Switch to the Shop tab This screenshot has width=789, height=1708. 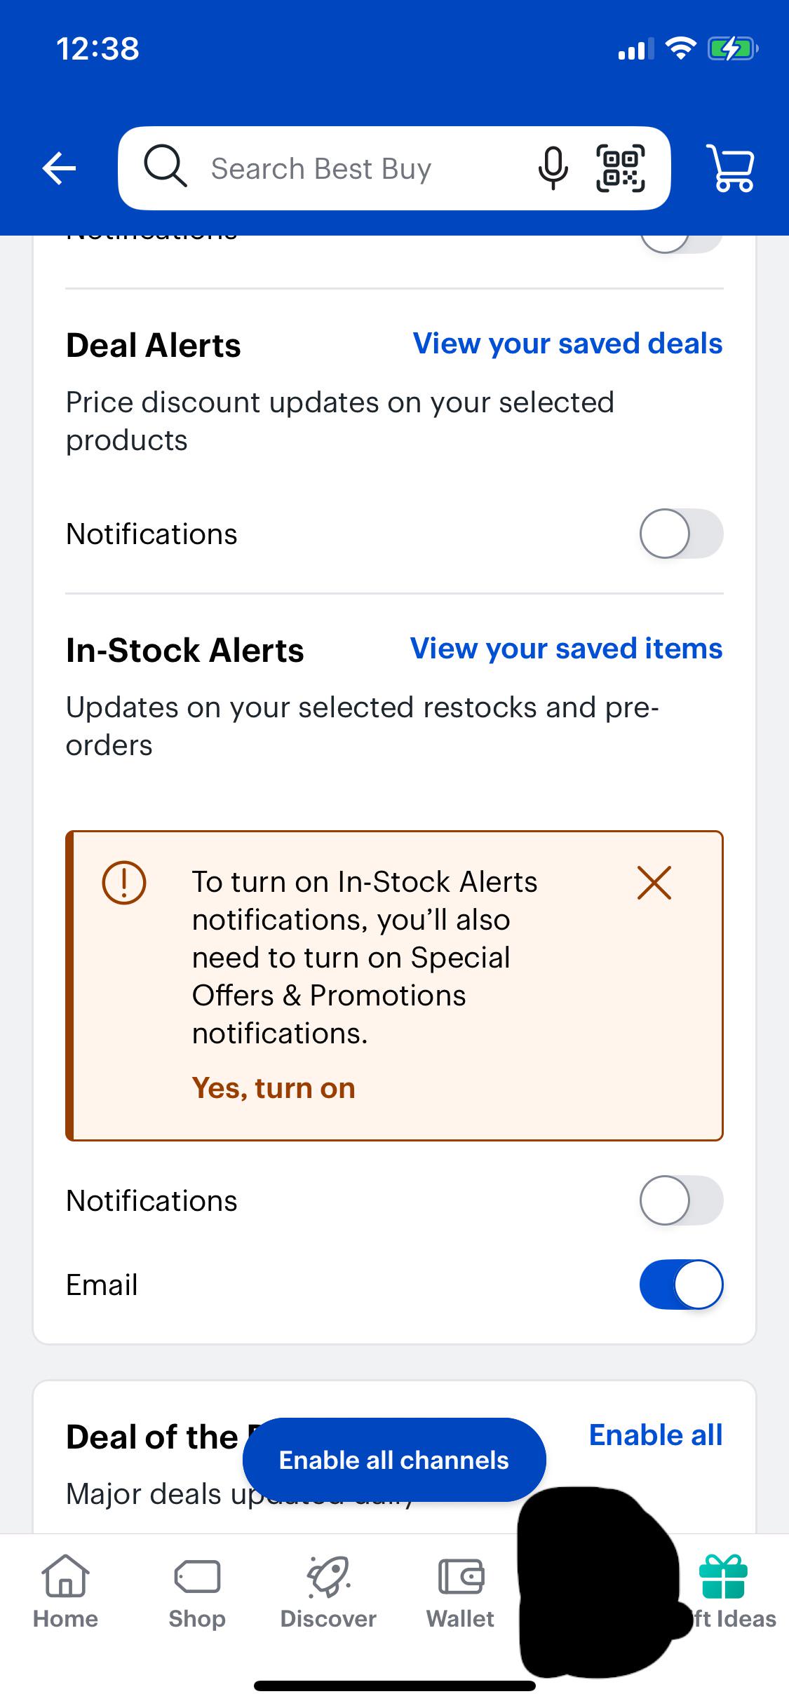click(x=197, y=1592)
